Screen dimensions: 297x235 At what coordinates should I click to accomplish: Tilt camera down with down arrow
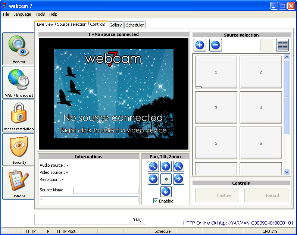pyautogui.click(x=166, y=192)
